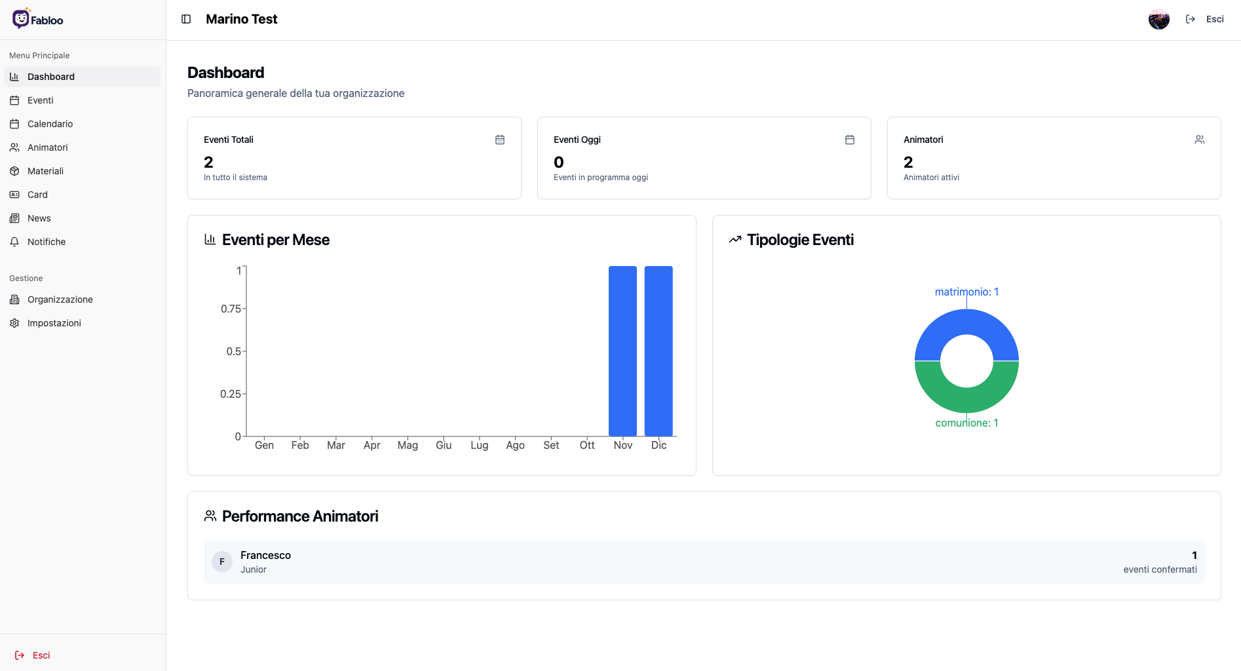Viewport: 1241px width, 671px height.
Task: Go to the Calendario page
Action: (50, 124)
